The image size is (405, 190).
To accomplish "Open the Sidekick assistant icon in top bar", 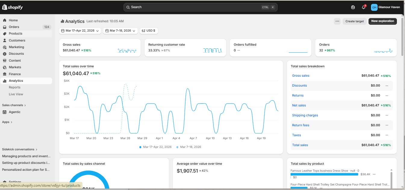I will tap(353, 7).
